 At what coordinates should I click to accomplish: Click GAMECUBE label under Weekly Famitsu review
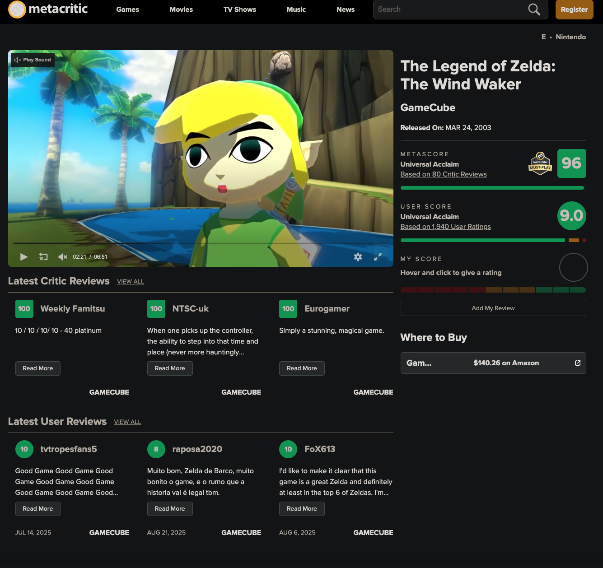coord(109,392)
